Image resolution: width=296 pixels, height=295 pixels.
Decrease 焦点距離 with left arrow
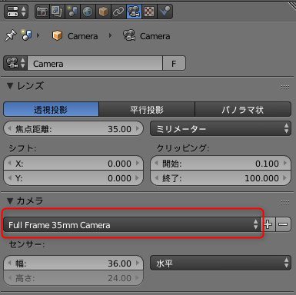point(9,128)
